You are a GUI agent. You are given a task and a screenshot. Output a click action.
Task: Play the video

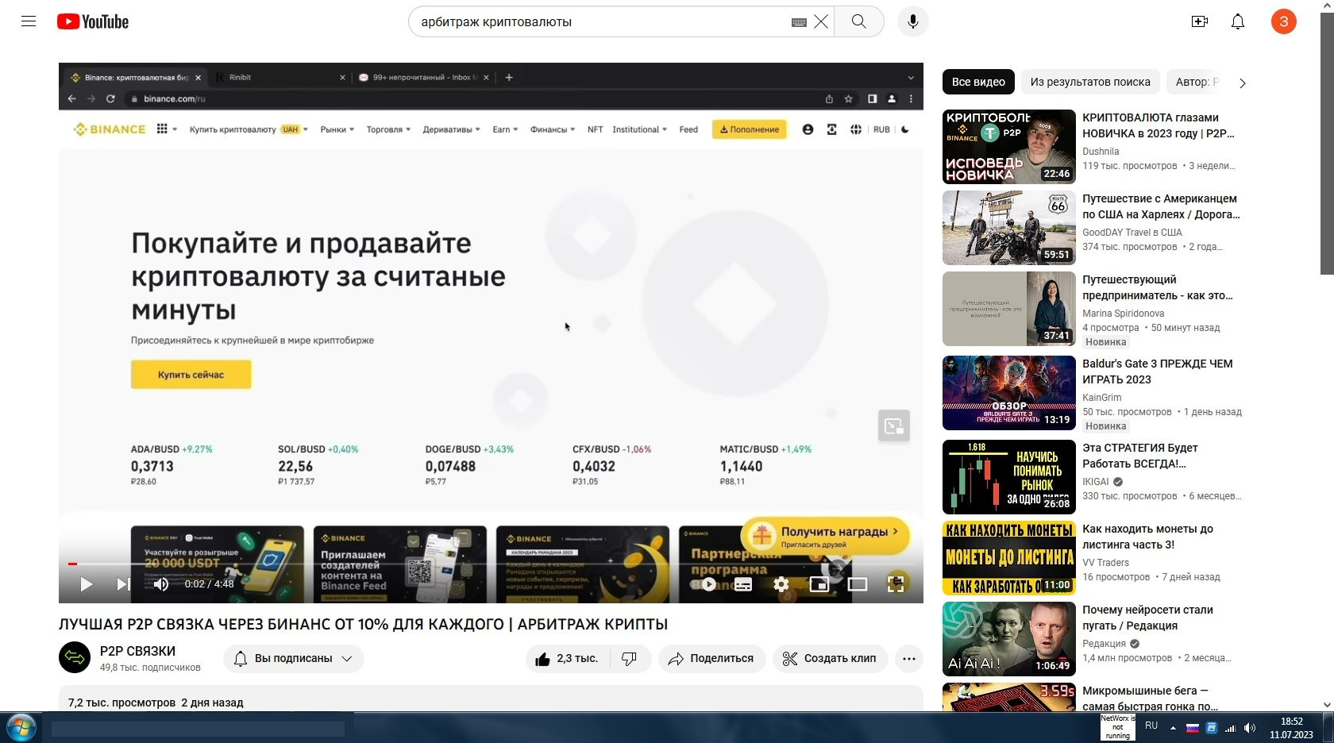(x=87, y=584)
